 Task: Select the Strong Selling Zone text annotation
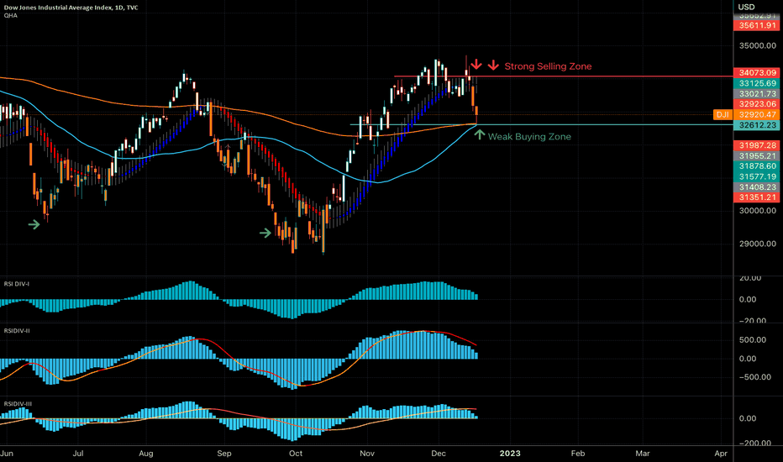click(x=548, y=66)
